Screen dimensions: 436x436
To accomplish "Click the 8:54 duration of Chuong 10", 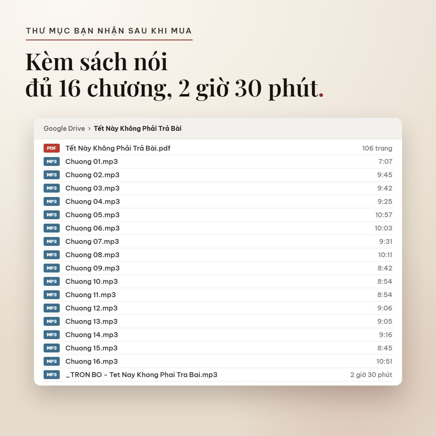I will pos(385,281).
